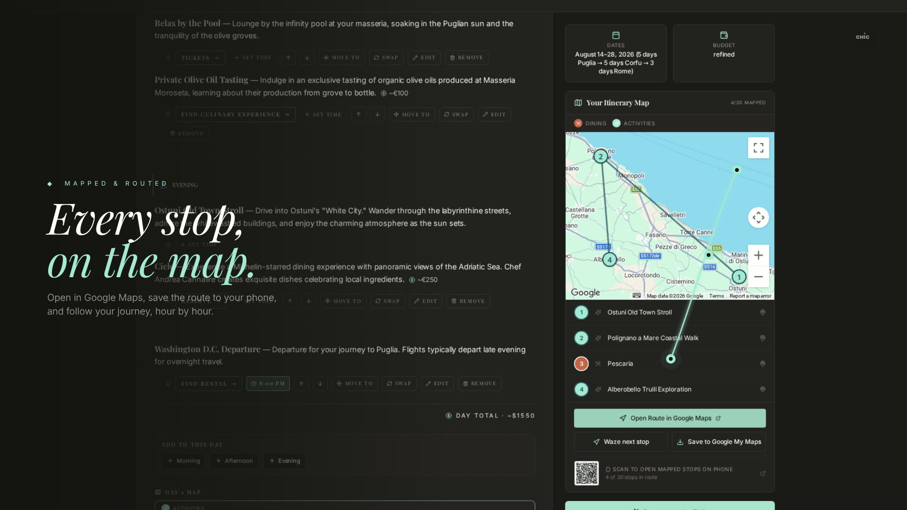Toggle Activities legend filter

pyautogui.click(x=633, y=123)
